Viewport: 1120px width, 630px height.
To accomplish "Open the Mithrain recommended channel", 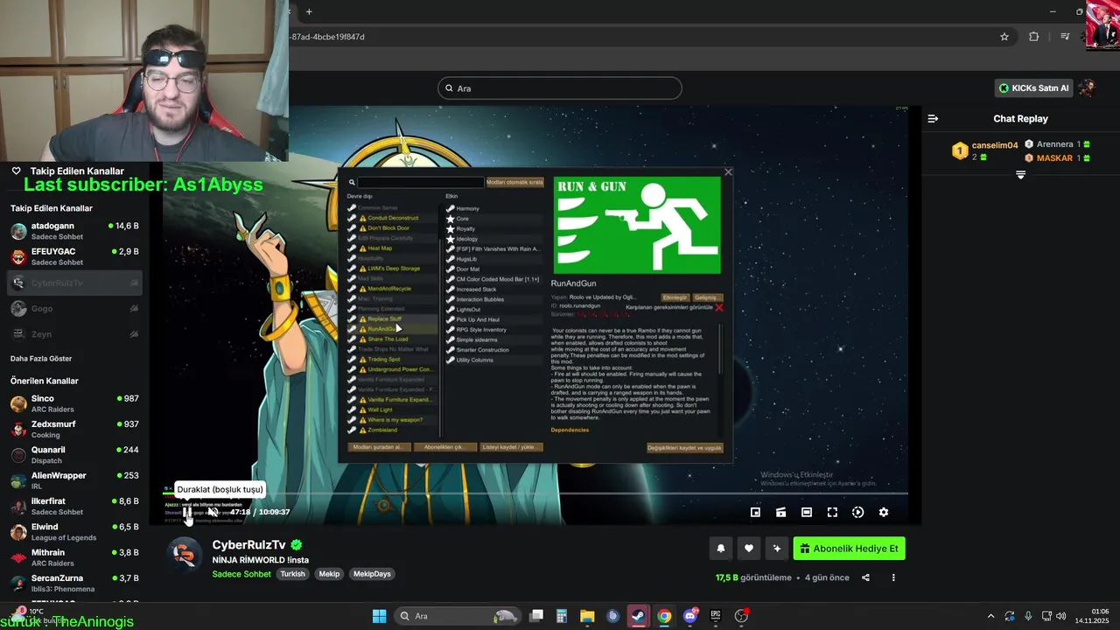I will (x=74, y=557).
